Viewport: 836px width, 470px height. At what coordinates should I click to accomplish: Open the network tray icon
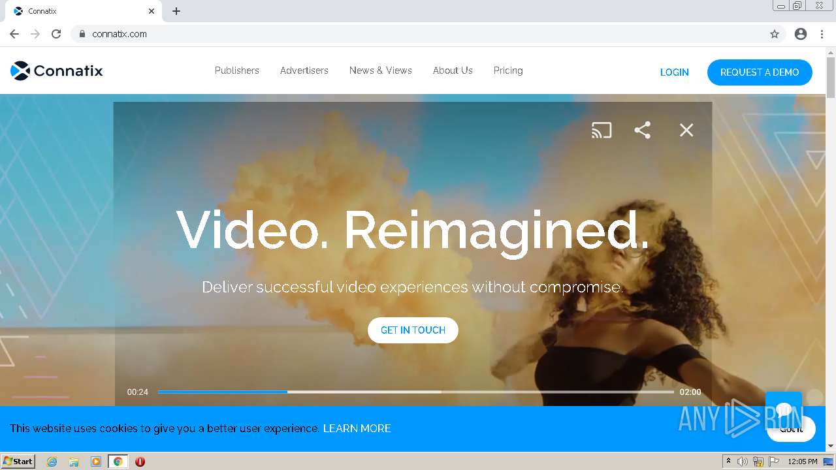(x=758, y=462)
